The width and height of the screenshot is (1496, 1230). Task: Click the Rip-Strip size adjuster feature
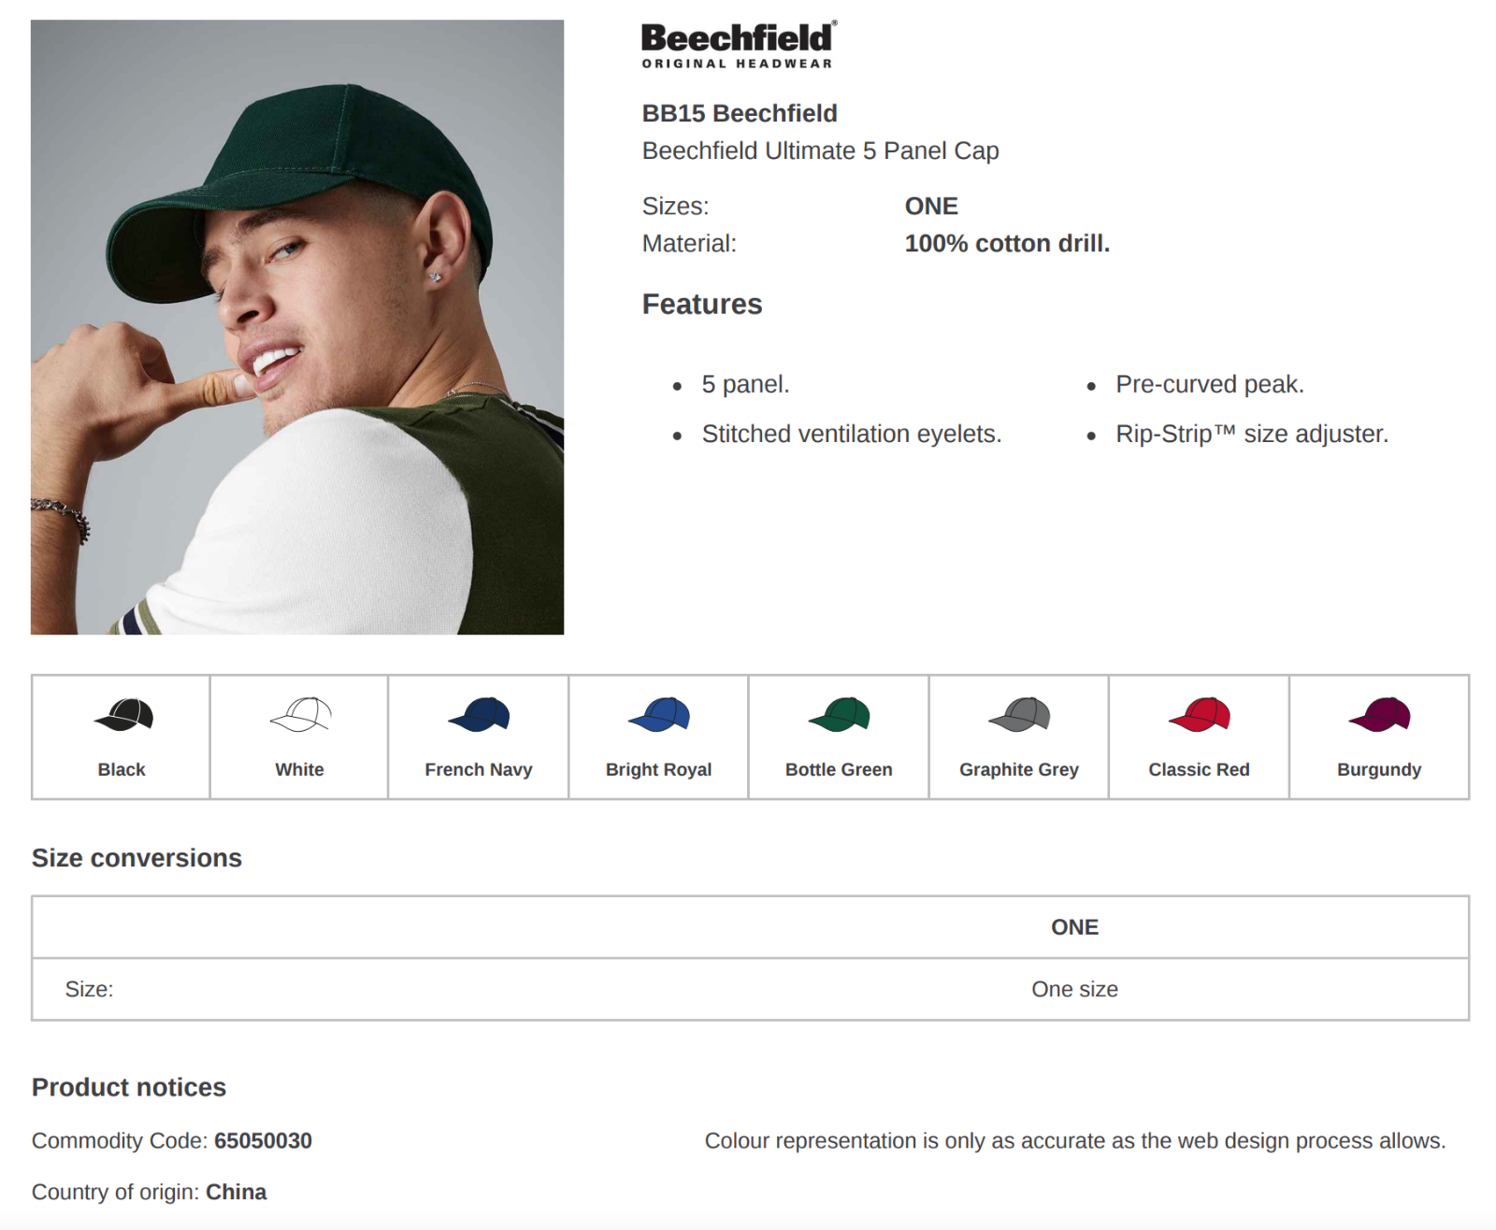click(1252, 434)
